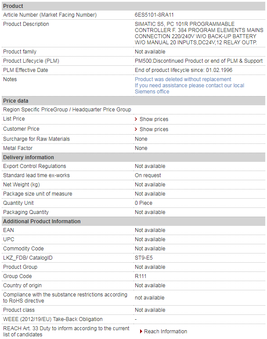Click the Group Code value R111
Image resolution: width=267 pixels, height=339 pixels.
tap(141, 276)
